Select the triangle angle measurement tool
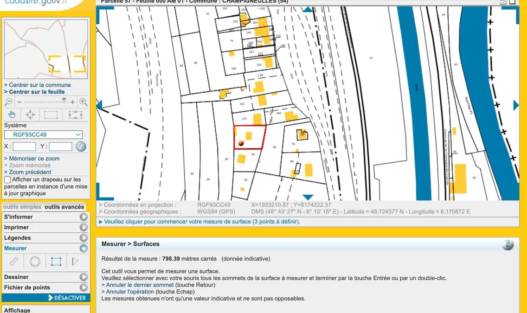The image size is (527, 313). click(x=75, y=262)
